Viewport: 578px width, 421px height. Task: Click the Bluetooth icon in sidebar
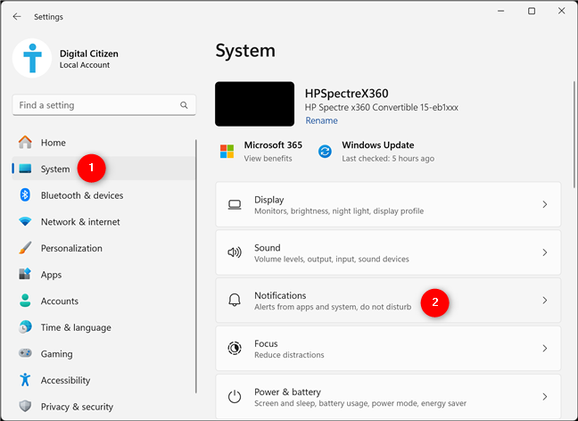25,195
